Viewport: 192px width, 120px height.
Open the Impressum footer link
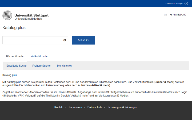pyautogui.click(x=75, y=107)
